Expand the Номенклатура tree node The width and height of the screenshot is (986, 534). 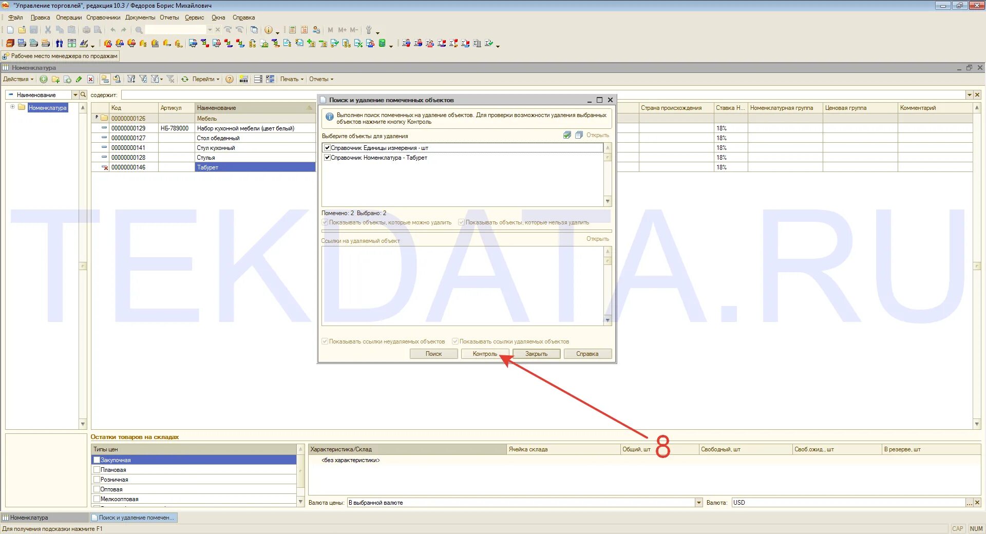[12, 107]
